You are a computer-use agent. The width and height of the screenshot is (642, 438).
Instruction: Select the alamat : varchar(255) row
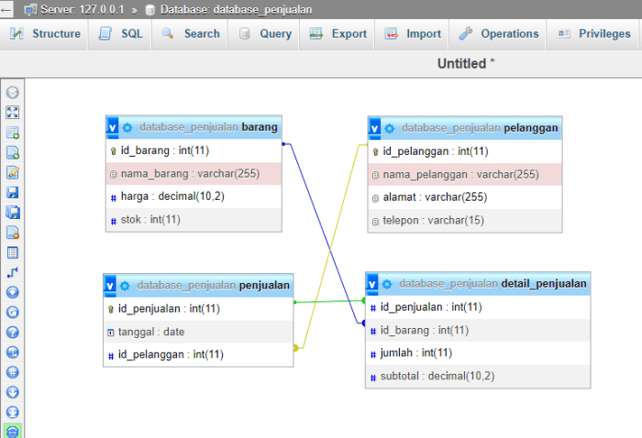(x=465, y=197)
